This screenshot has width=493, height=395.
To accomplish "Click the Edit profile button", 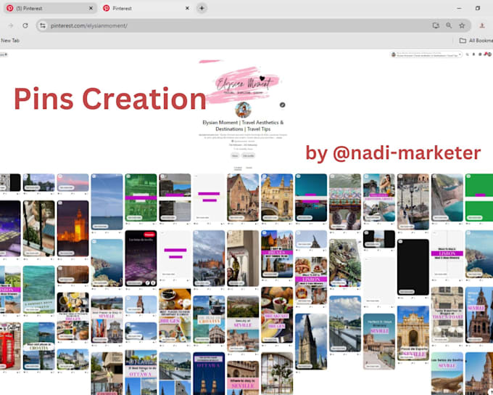I will click(249, 155).
